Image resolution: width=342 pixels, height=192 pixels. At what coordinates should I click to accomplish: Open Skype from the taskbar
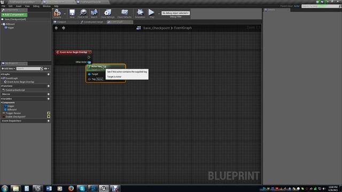(82, 188)
